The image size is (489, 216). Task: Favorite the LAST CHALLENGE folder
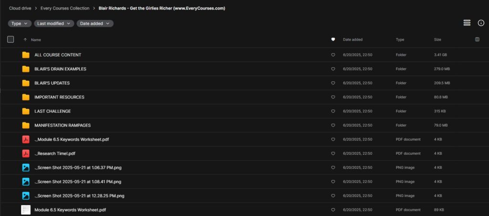[333, 111]
